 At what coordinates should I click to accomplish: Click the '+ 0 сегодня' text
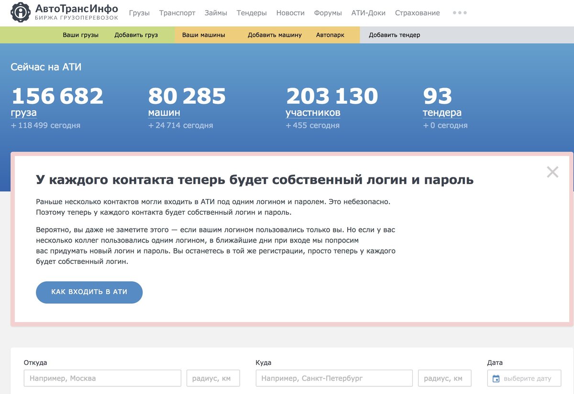tap(445, 125)
